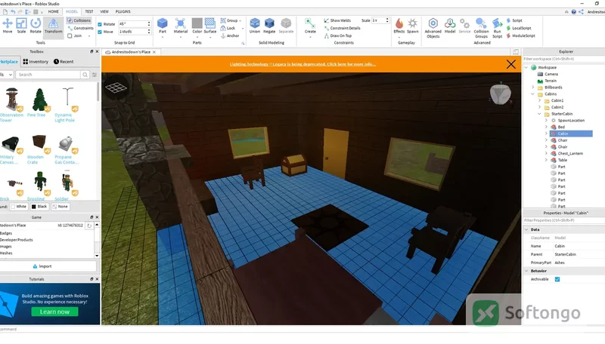Click the Create constraint icon

coord(310,26)
